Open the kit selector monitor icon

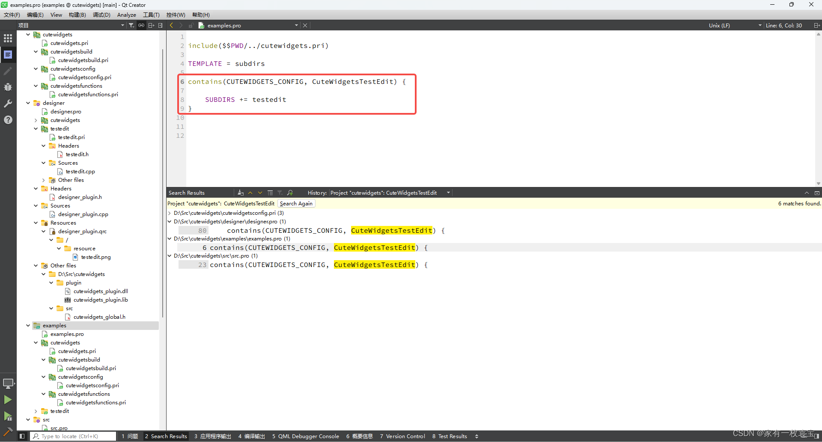[x=8, y=383]
